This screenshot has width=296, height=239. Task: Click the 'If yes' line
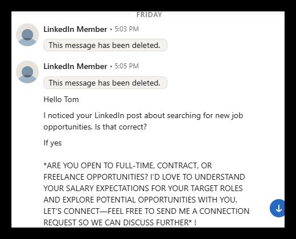coord(53,143)
